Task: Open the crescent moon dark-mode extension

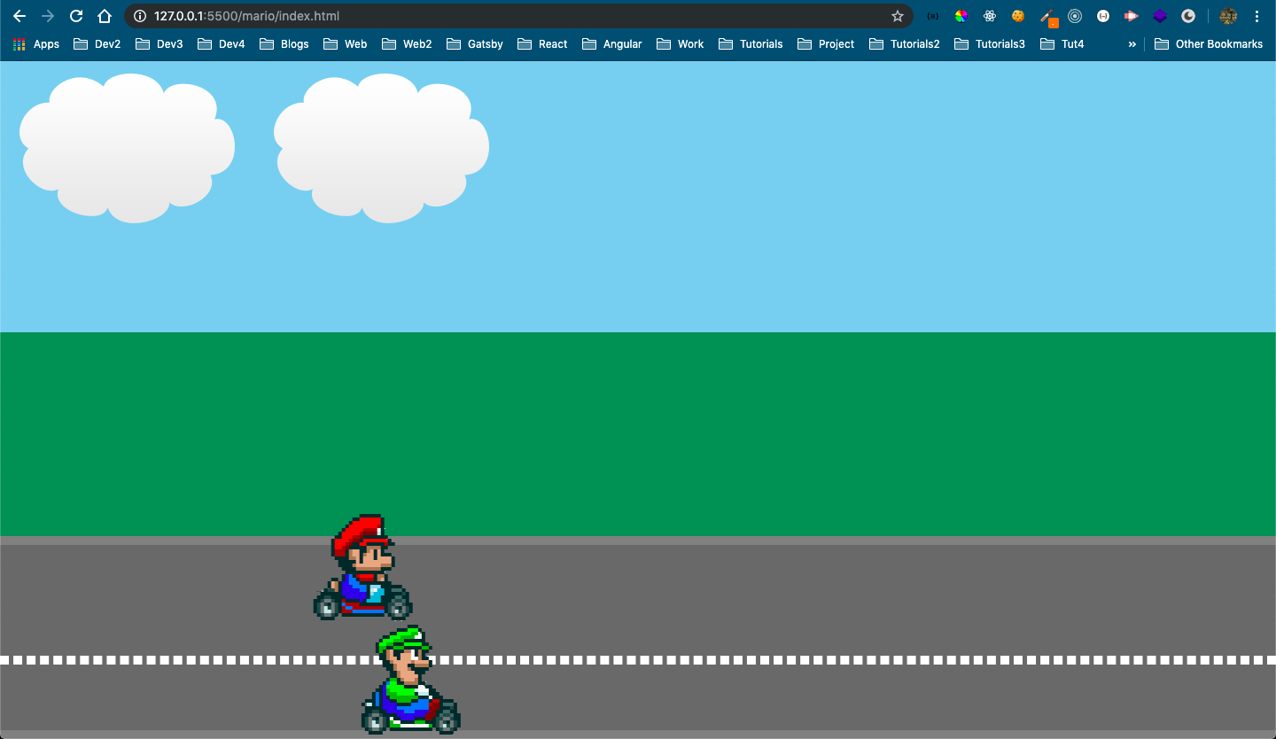Action: pyautogui.click(x=1188, y=16)
